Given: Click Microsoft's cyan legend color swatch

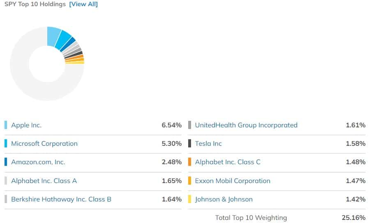Looking at the screenshot, I should (x=6, y=143).
